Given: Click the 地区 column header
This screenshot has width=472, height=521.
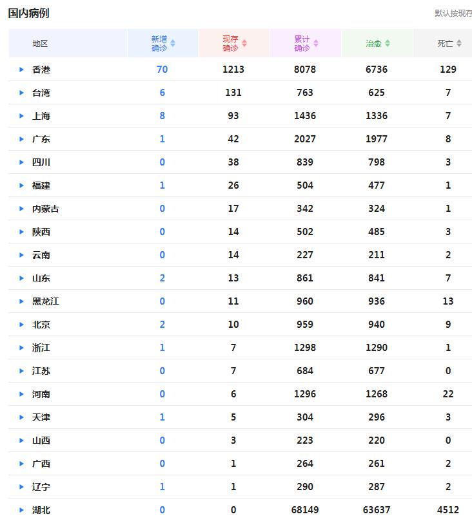Looking at the screenshot, I should click(x=40, y=43).
